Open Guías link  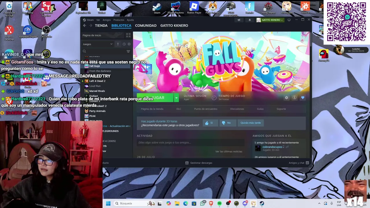(260, 109)
